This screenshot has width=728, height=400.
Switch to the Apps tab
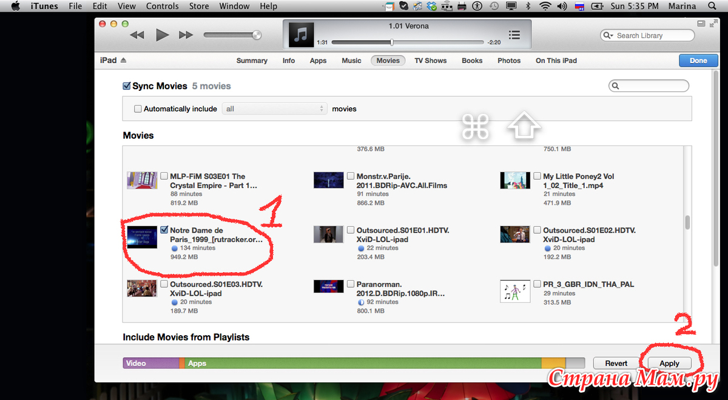(318, 61)
